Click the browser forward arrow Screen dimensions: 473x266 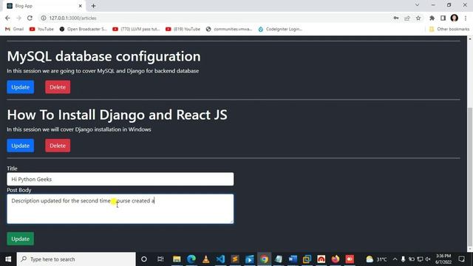click(x=18, y=18)
